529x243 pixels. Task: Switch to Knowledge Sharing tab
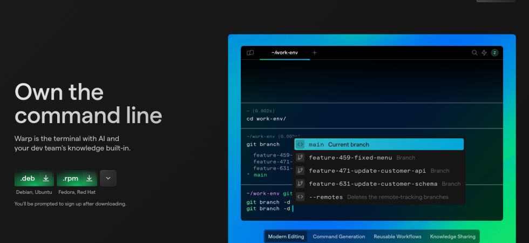452,237
